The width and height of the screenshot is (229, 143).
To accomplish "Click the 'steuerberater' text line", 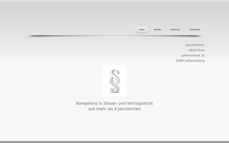I will point(195,45).
